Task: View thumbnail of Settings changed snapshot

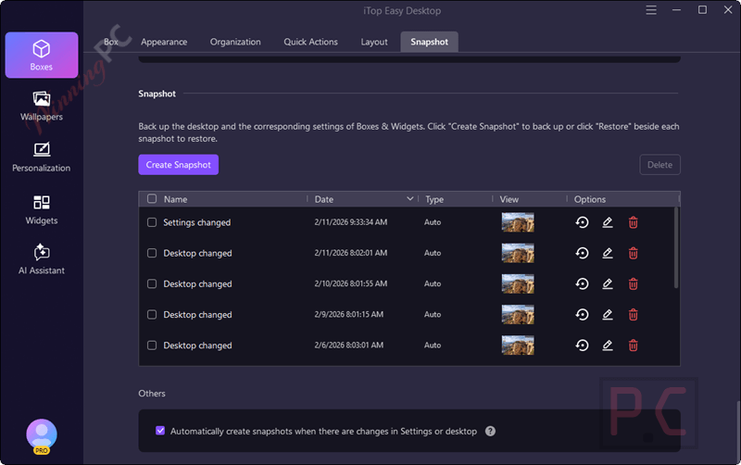Action: tap(518, 222)
